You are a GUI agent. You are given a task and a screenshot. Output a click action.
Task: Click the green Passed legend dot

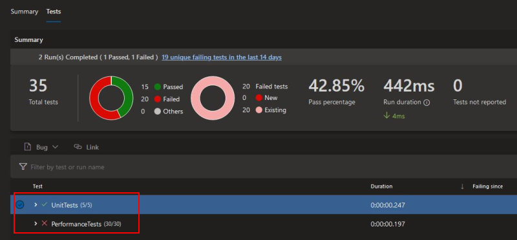[157, 87]
